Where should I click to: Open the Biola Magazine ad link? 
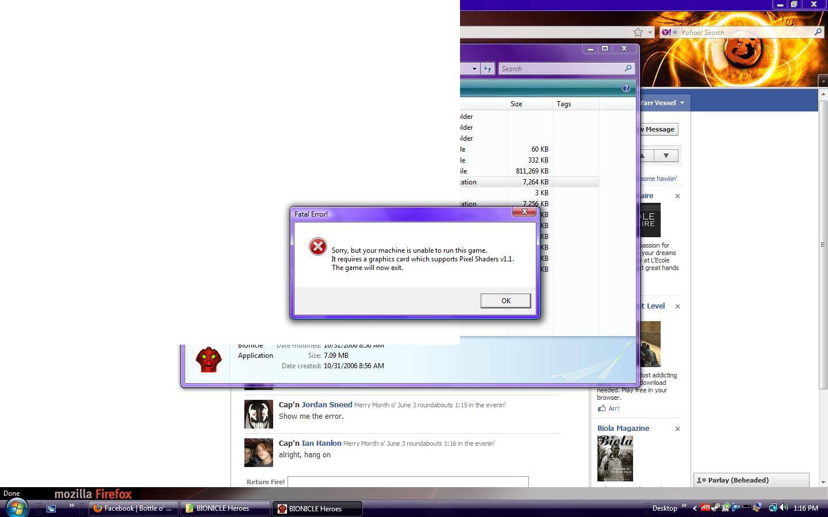[x=623, y=429]
